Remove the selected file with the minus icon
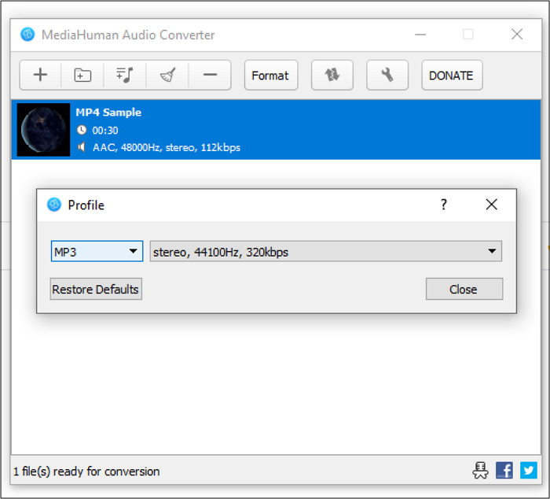This screenshot has height=499, width=550. pos(210,76)
